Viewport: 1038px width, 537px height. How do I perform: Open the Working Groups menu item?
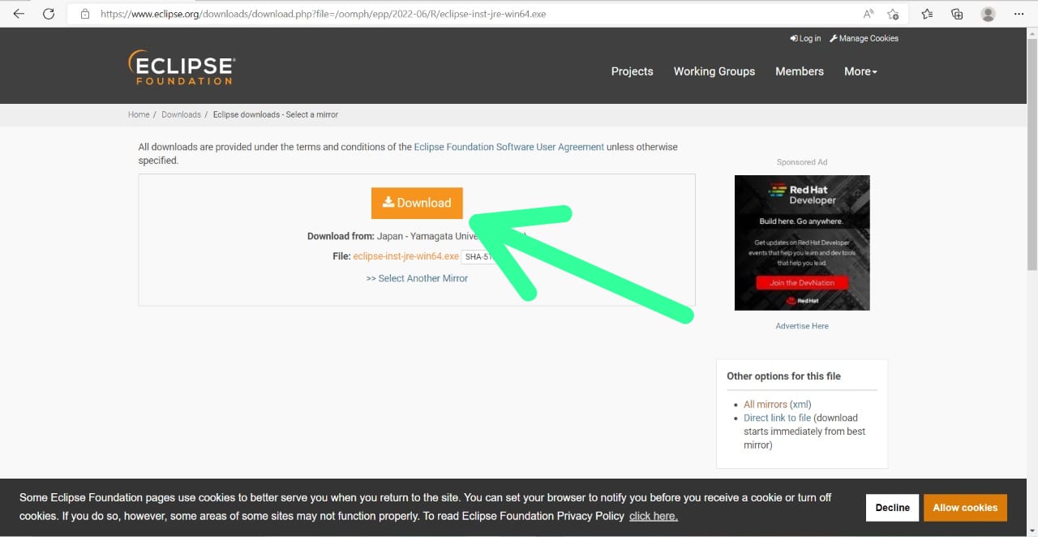click(x=714, y=71)
